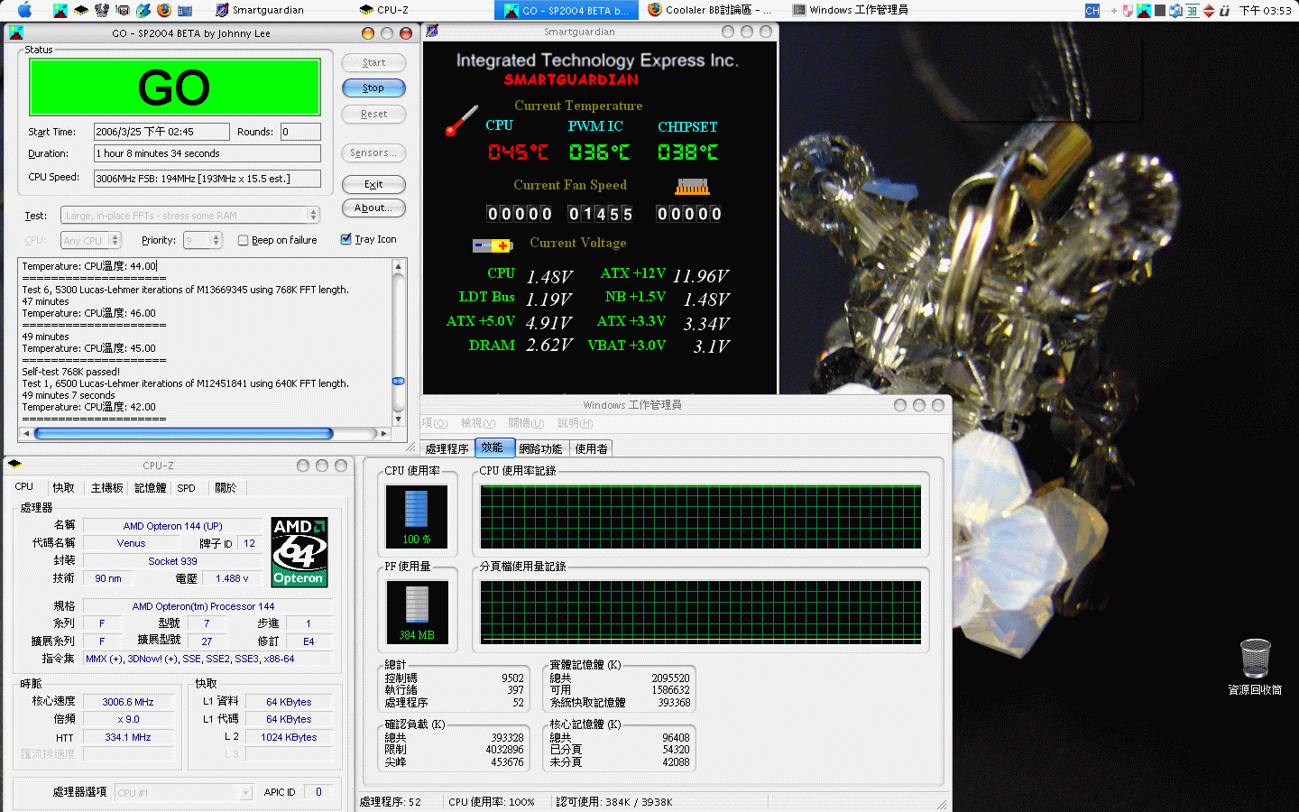The height and width of the screenshot is (812, 1299).
Task: Switch to 處理程序 tab in Task Manager
Action: point(447,448)
